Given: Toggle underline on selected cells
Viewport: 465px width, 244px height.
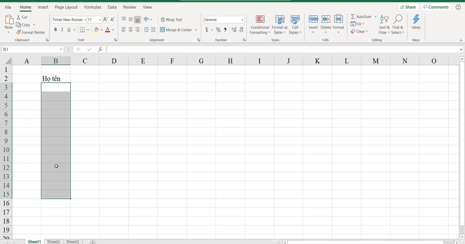Looking at the screenshot, I should click(x=69, y=29).
